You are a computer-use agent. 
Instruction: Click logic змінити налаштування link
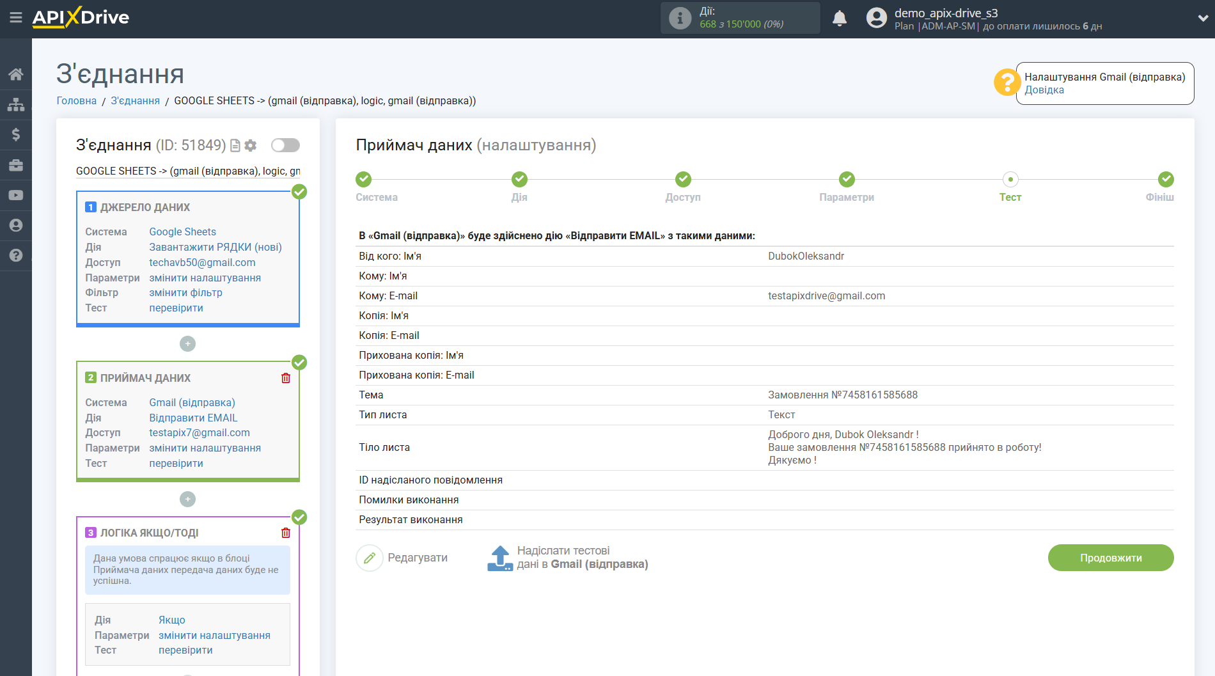coord(214,636)
